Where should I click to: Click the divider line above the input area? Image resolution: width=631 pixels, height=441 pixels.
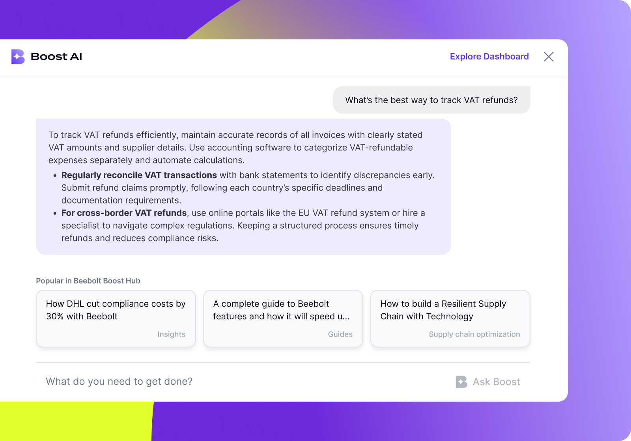click(x=283, y=361)
